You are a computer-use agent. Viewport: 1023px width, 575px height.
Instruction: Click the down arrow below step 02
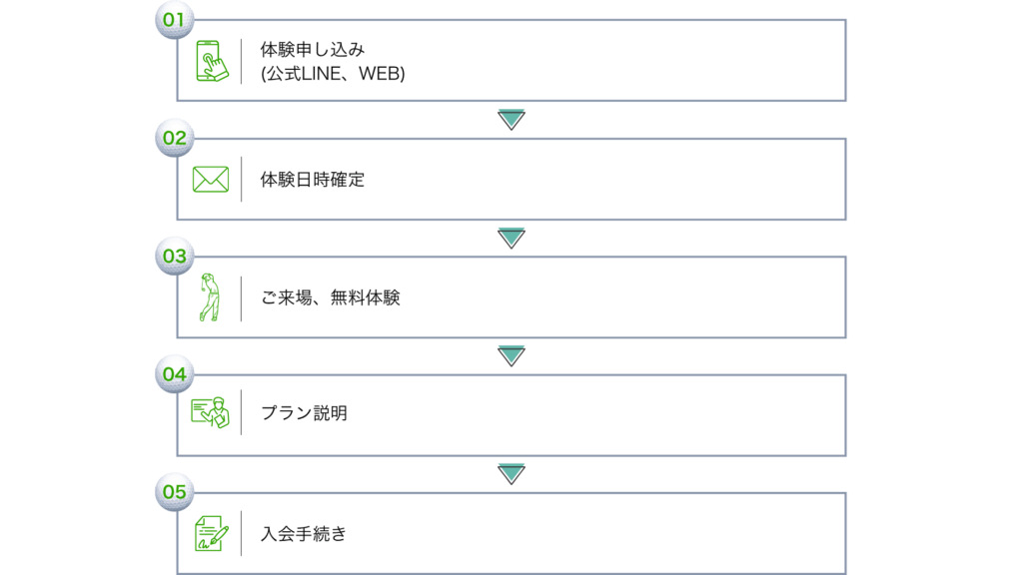511,238
